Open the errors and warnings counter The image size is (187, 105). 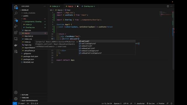[34, 104]
